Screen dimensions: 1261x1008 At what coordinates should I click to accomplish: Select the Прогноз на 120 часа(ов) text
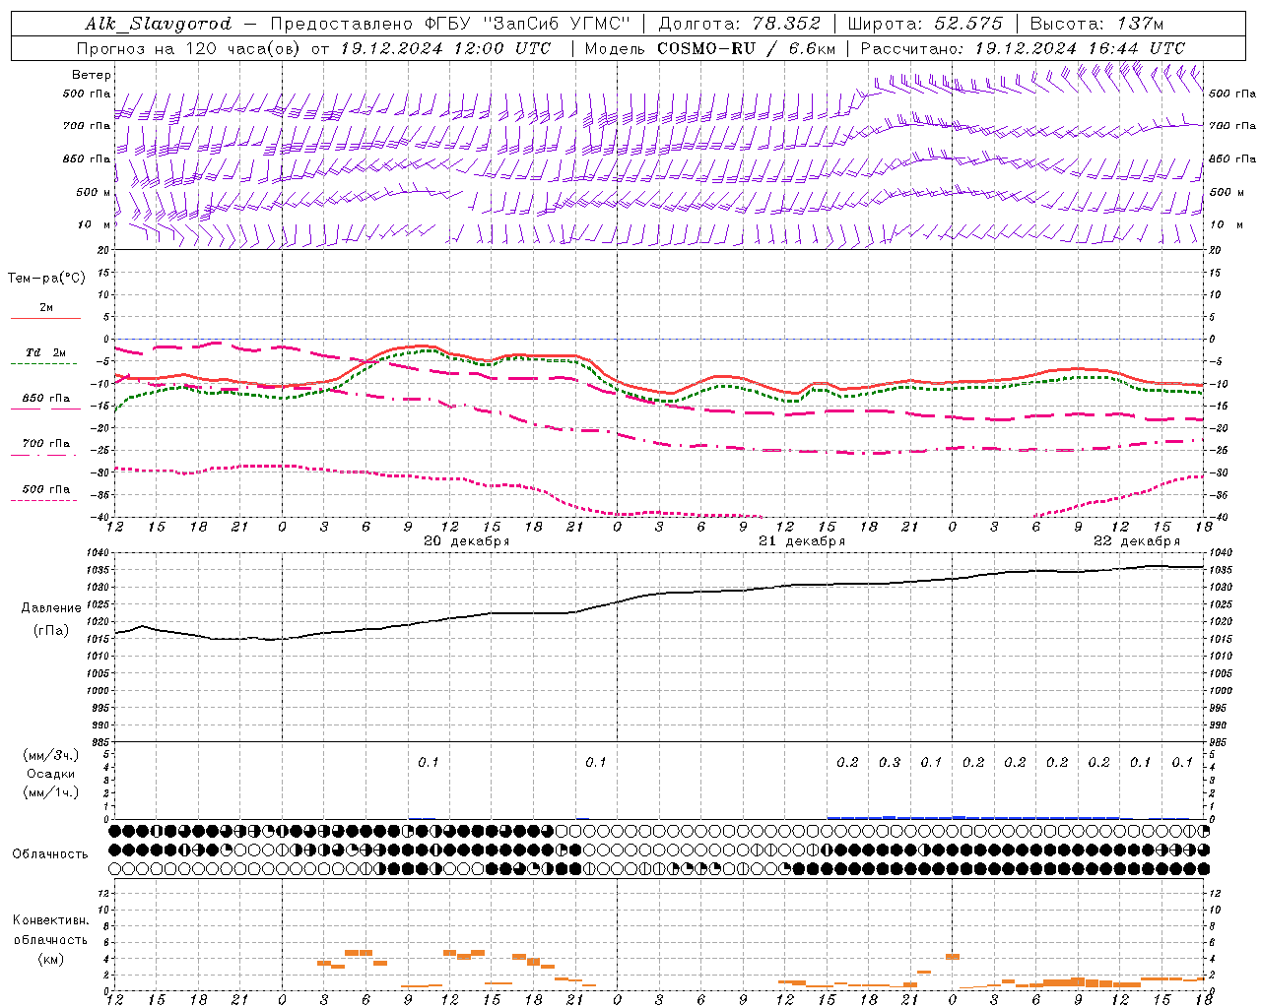point(187,48)
